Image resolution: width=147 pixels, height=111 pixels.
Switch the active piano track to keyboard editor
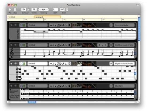coord(79,63)
